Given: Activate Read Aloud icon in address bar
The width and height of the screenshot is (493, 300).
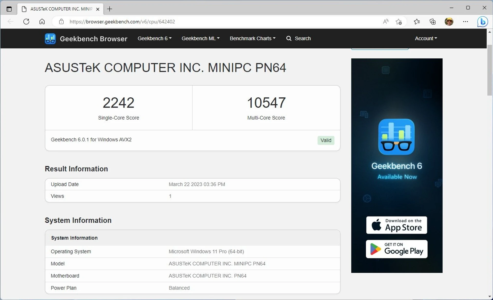Looking at the screenshot, I should [x=386, y=22].
